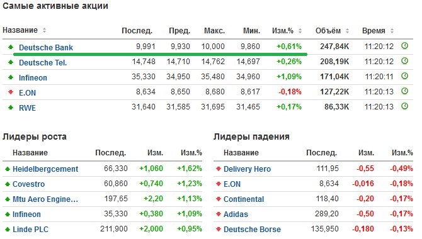Open Adidas stock page

[x=236, y=214]
